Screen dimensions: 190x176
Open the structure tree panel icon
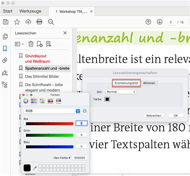pos(5,85)
